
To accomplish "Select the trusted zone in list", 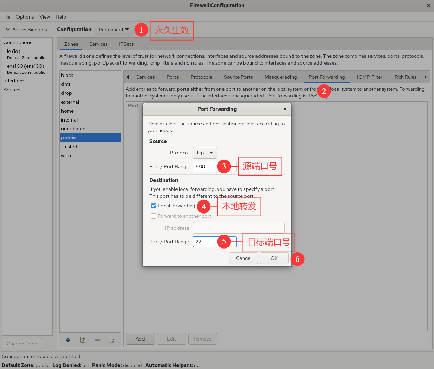I will 69,147.
